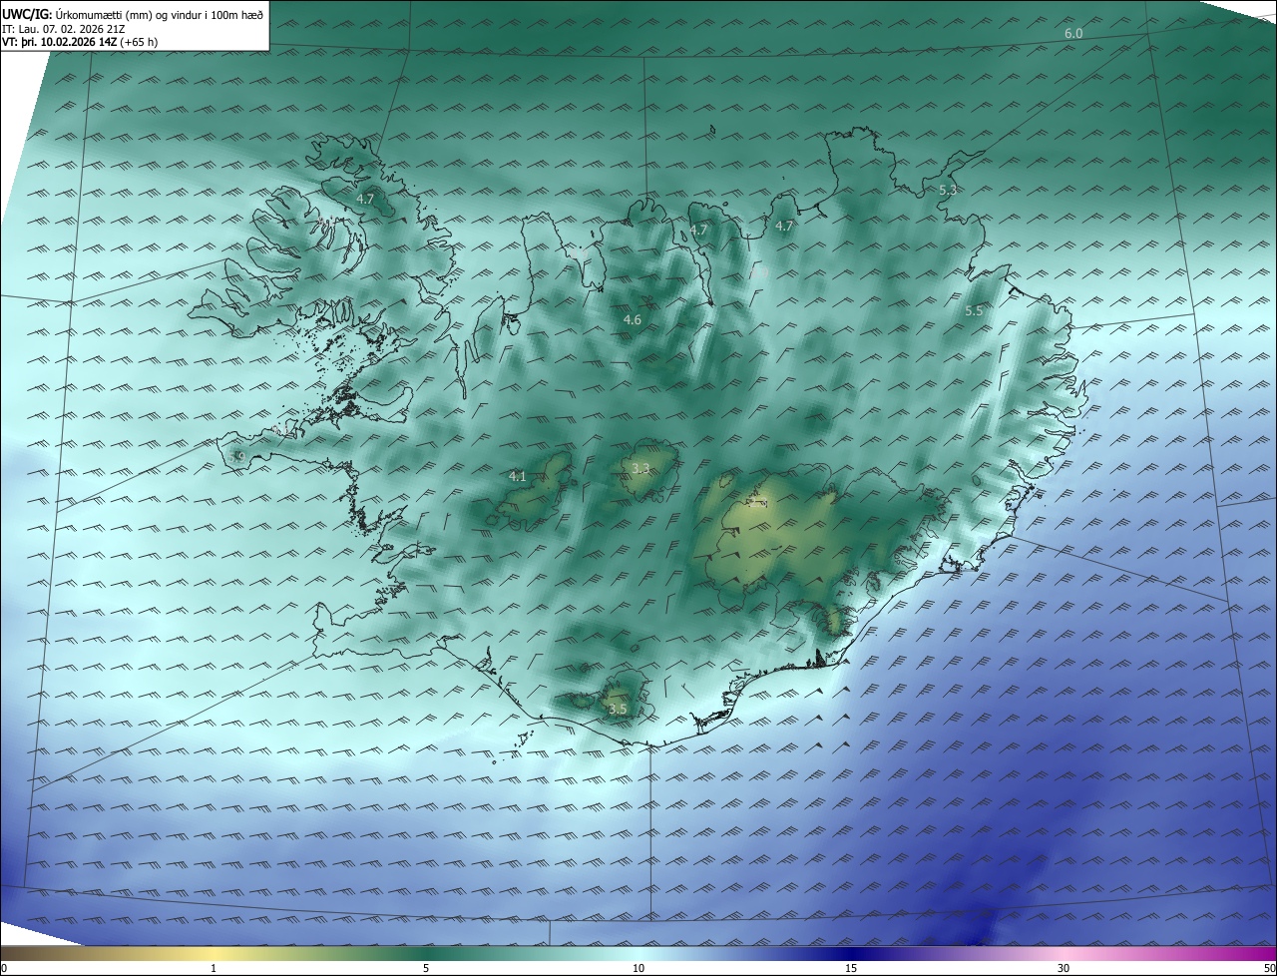1277x976 pixels.
Task: Click the UWC/IG map title text
Action: pyautogui.click(x=133, y=15)
